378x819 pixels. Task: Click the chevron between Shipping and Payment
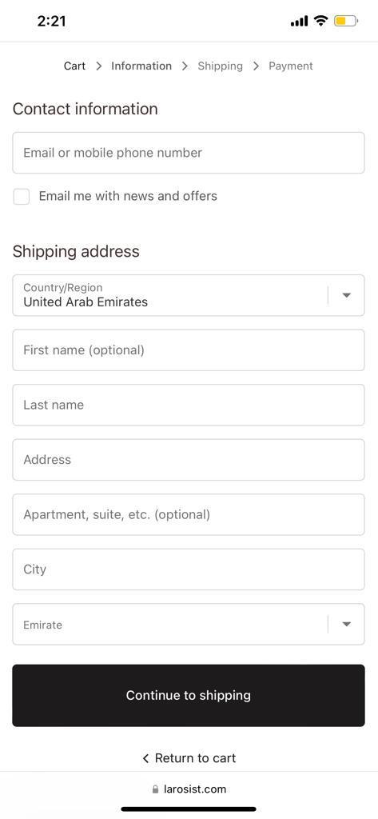click(x=256, y=66)
